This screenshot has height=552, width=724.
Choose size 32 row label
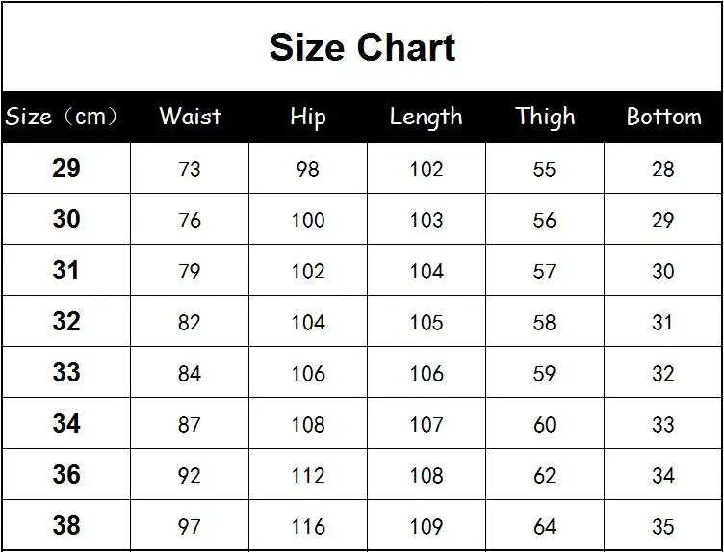click(x=66, y=321)
